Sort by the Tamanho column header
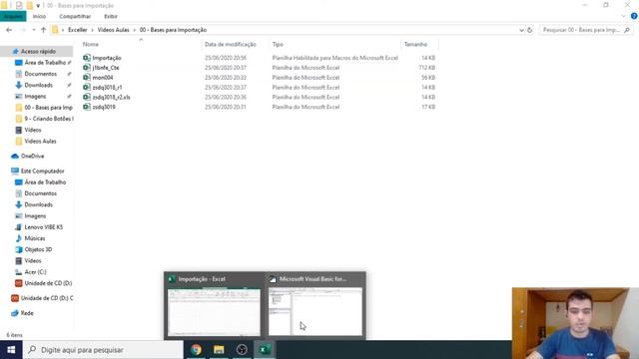 click(x=415, y=44)
